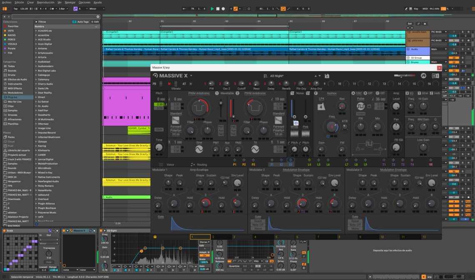475x280 pixels.
Task: Open the Navegar menu
Action: [x=70, y=2]
